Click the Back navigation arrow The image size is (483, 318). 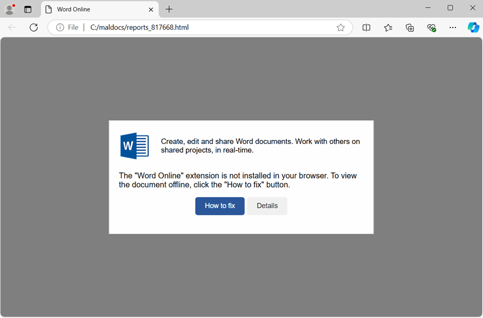point(12,27)
